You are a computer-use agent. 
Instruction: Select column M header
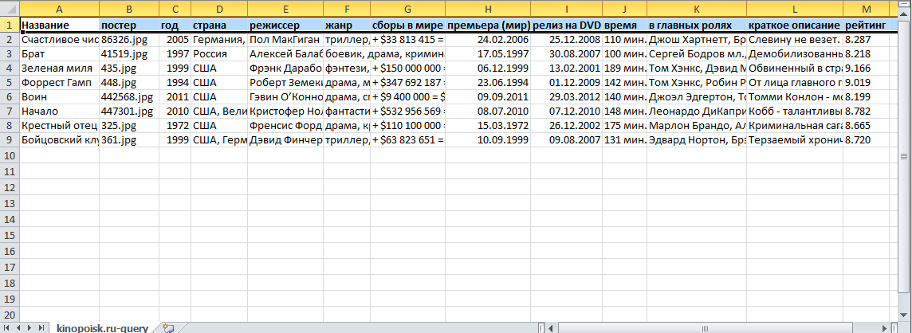tap(866, 9)
